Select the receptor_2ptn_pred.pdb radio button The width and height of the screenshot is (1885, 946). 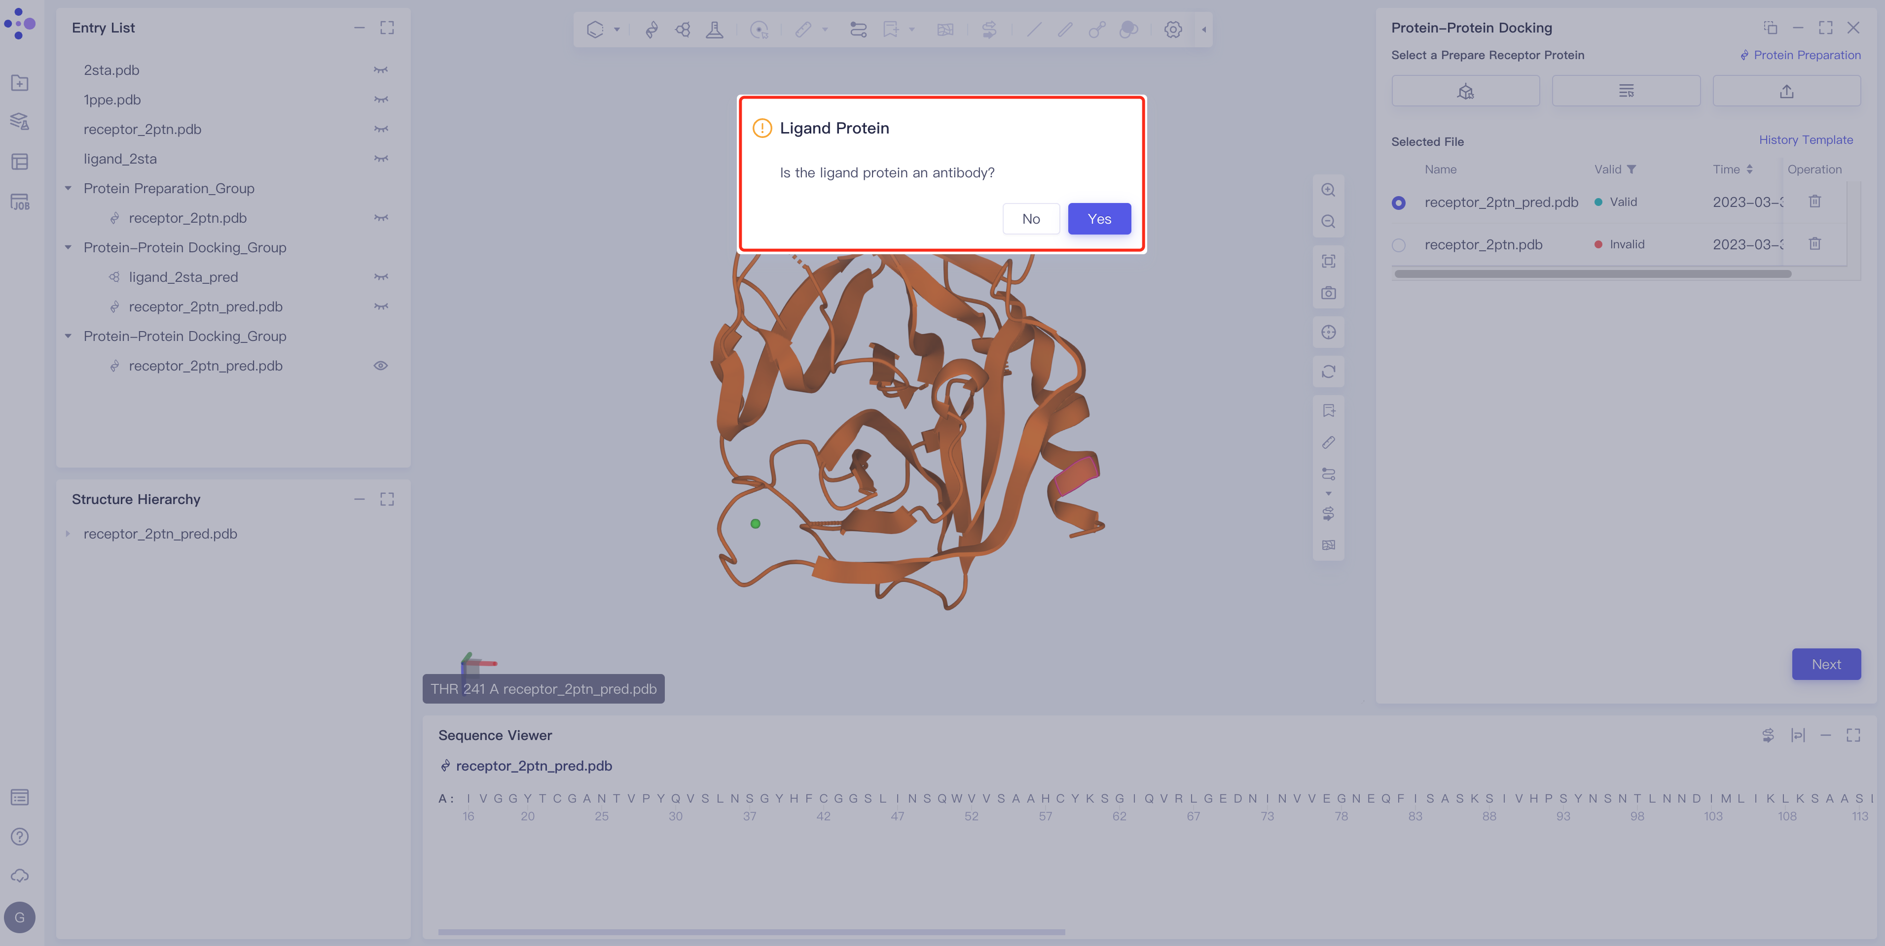pos(1398,203)
